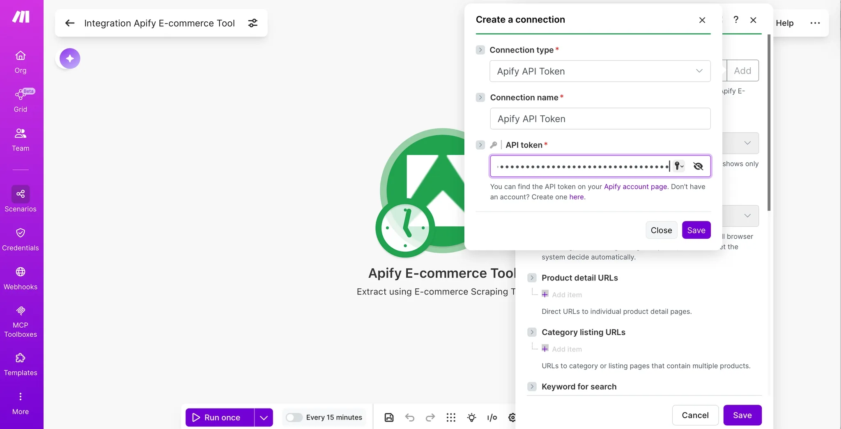Screen dimensions: 841x429
Task: Expand the API token field info
Action: pyautogui.click(x=480, y=145)
